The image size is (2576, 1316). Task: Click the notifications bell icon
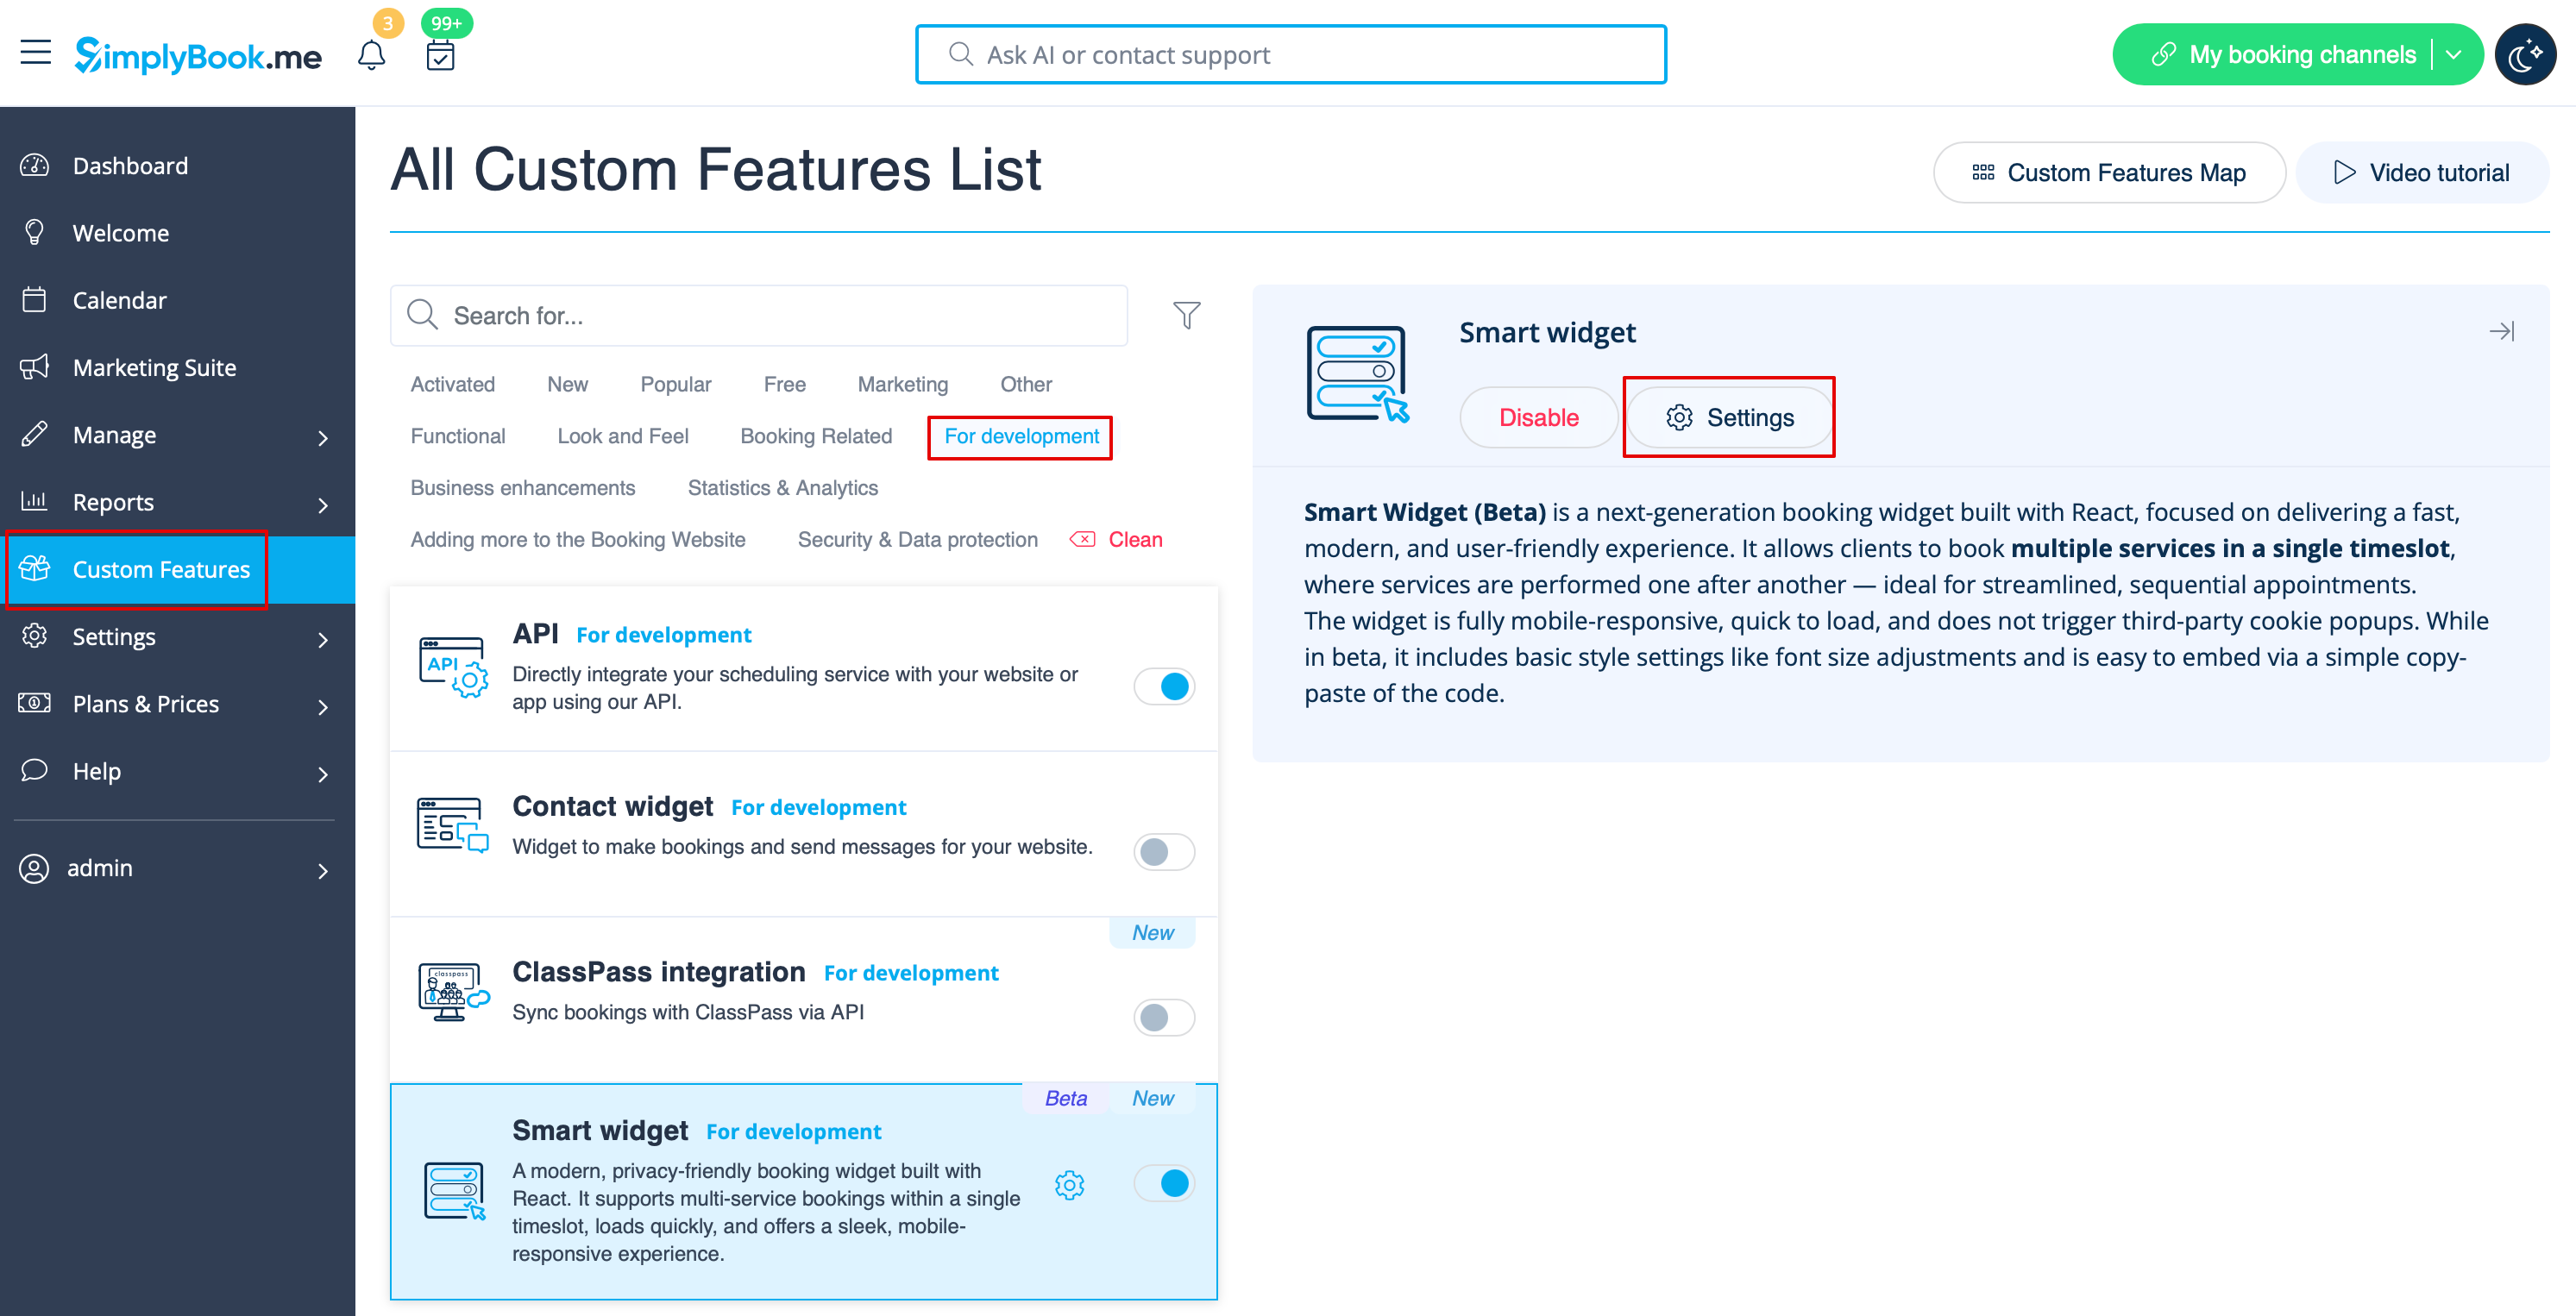pyautogui.click(x=371, y=55)
